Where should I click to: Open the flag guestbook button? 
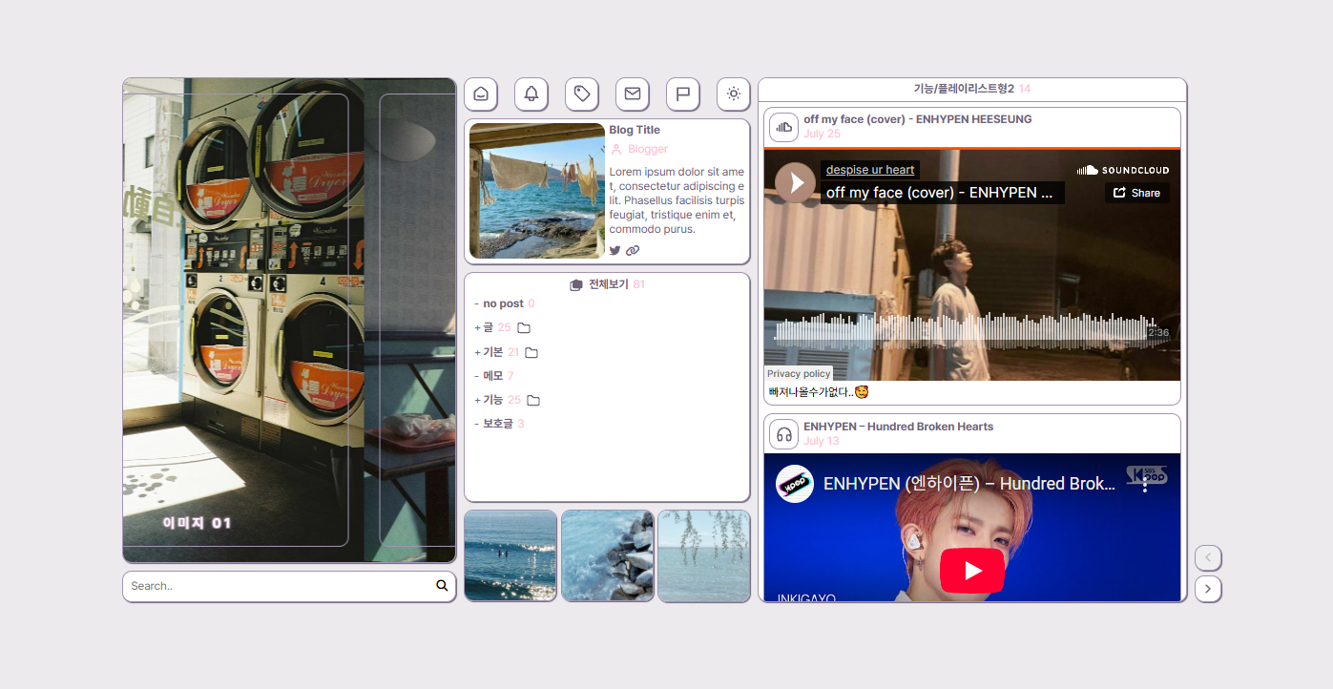click(683, 94)
